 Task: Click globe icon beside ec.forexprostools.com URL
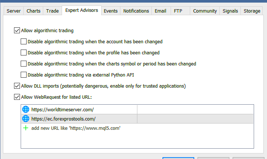pos(25,119)
